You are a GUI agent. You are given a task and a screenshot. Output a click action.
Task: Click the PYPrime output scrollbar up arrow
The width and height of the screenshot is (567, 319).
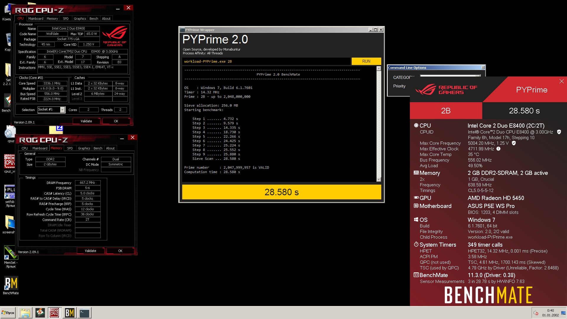[379, 69]
